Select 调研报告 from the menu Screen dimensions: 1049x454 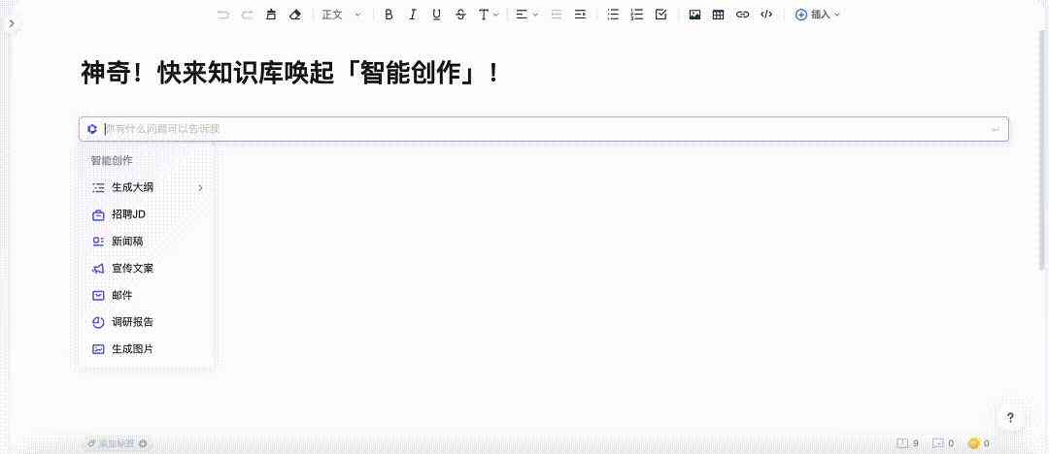point(147,322)
